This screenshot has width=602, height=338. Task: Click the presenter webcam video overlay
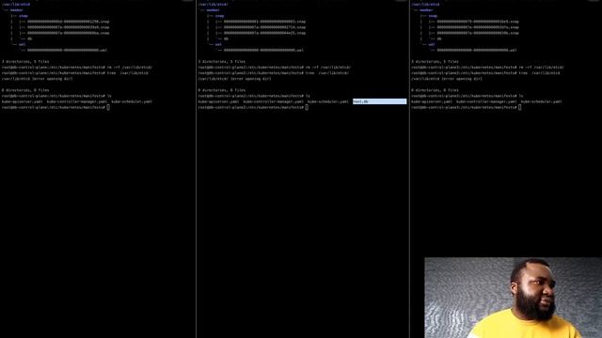tap(514, 298)
